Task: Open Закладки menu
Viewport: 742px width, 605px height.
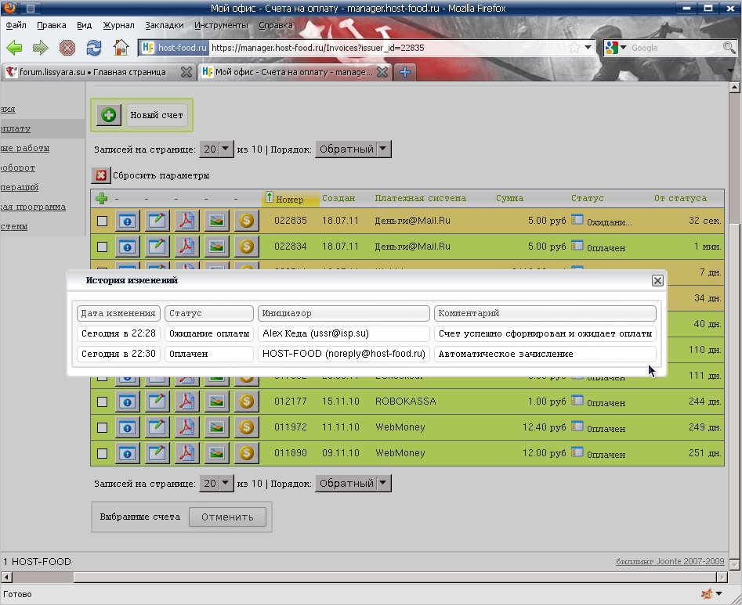Action: pyautogui.click(x=165, y=25)
